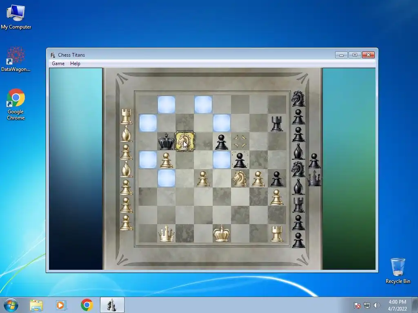Select the white pawn on h3

click(277, 197)
